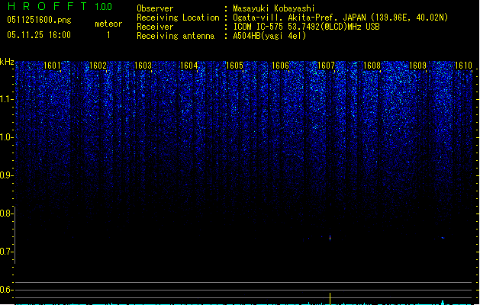The height and width of the screenshot is (305, 480).
Task: Click the A504HB(yagi 4el) antenna text
Action: 269,36
